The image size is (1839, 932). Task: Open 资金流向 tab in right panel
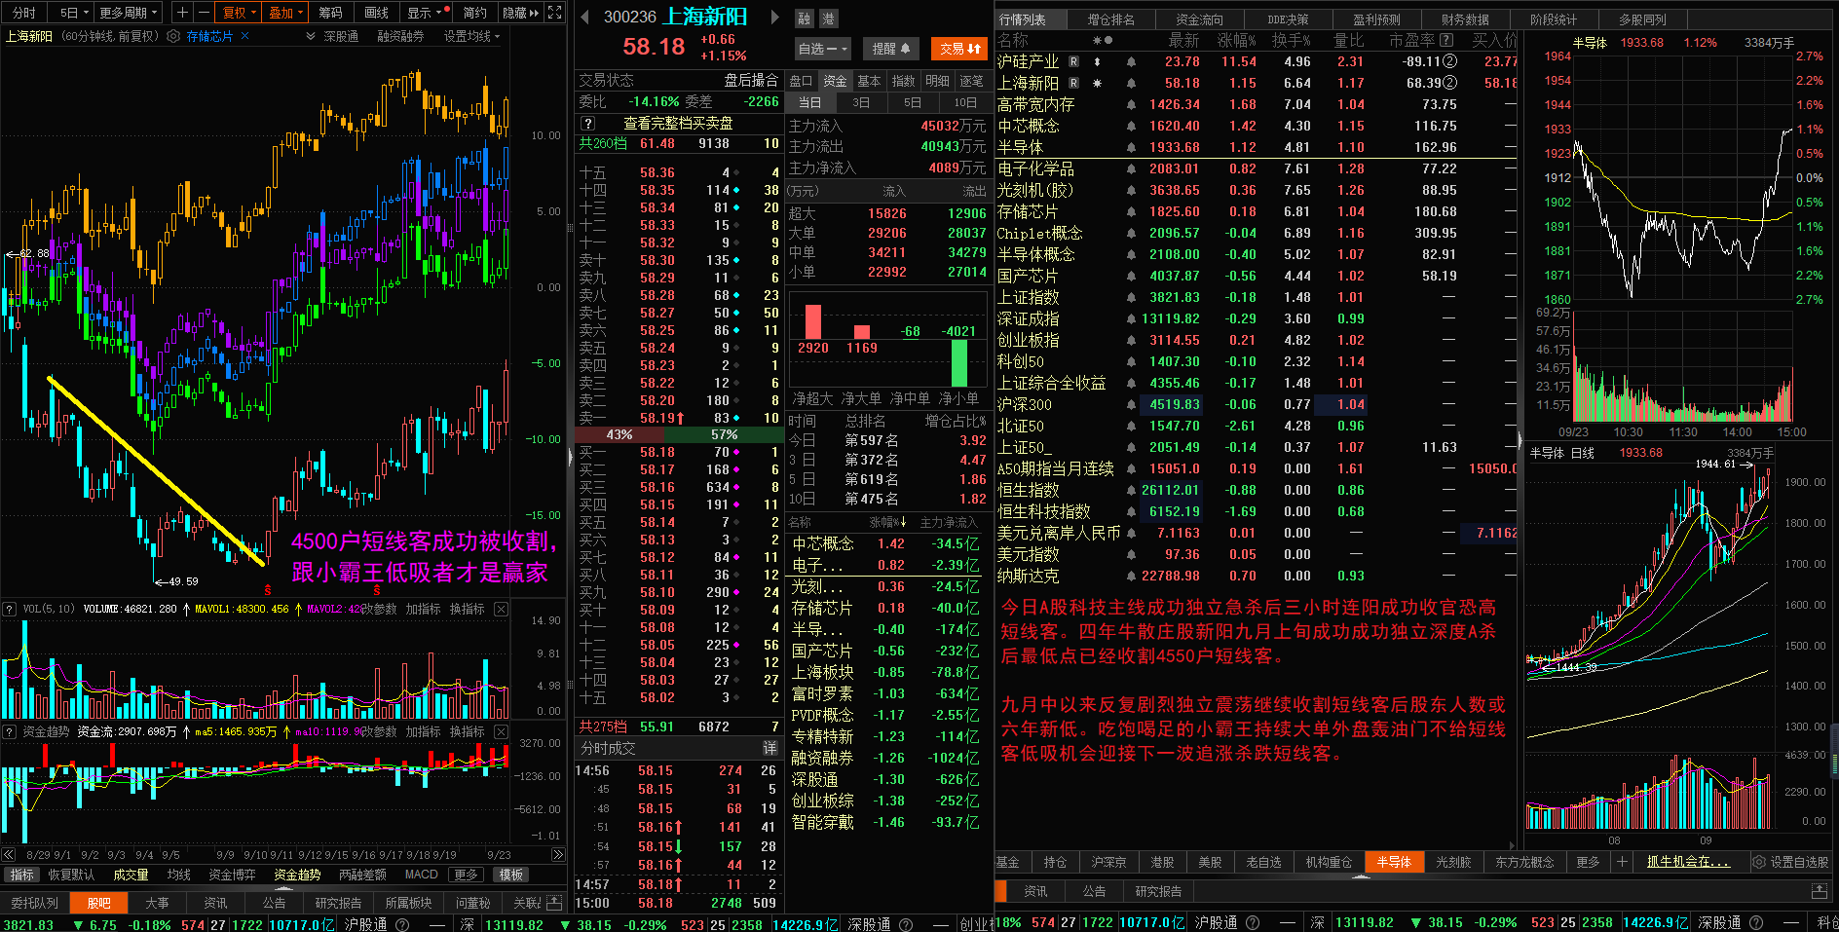click(x=1199, y=19)
